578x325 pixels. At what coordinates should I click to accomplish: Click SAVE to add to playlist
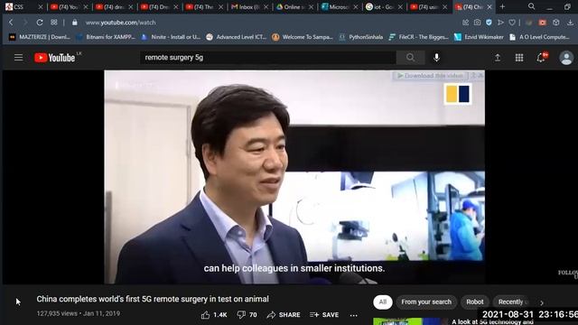324,315
